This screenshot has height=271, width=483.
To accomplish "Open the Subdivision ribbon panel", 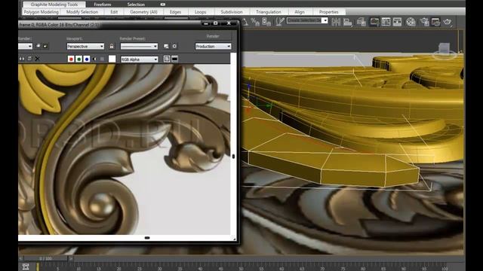I will 232,12.
